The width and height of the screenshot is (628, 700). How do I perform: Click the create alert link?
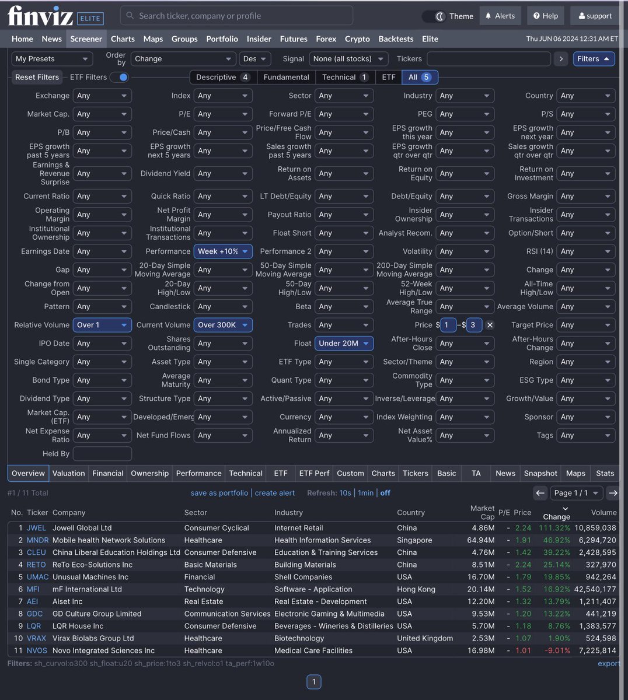point(275,493)
